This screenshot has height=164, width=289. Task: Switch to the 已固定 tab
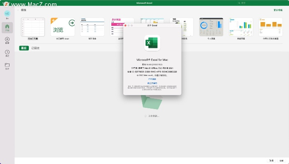point(35,48)
